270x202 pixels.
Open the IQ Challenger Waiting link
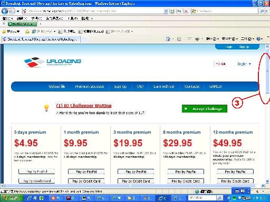point(84,106)
